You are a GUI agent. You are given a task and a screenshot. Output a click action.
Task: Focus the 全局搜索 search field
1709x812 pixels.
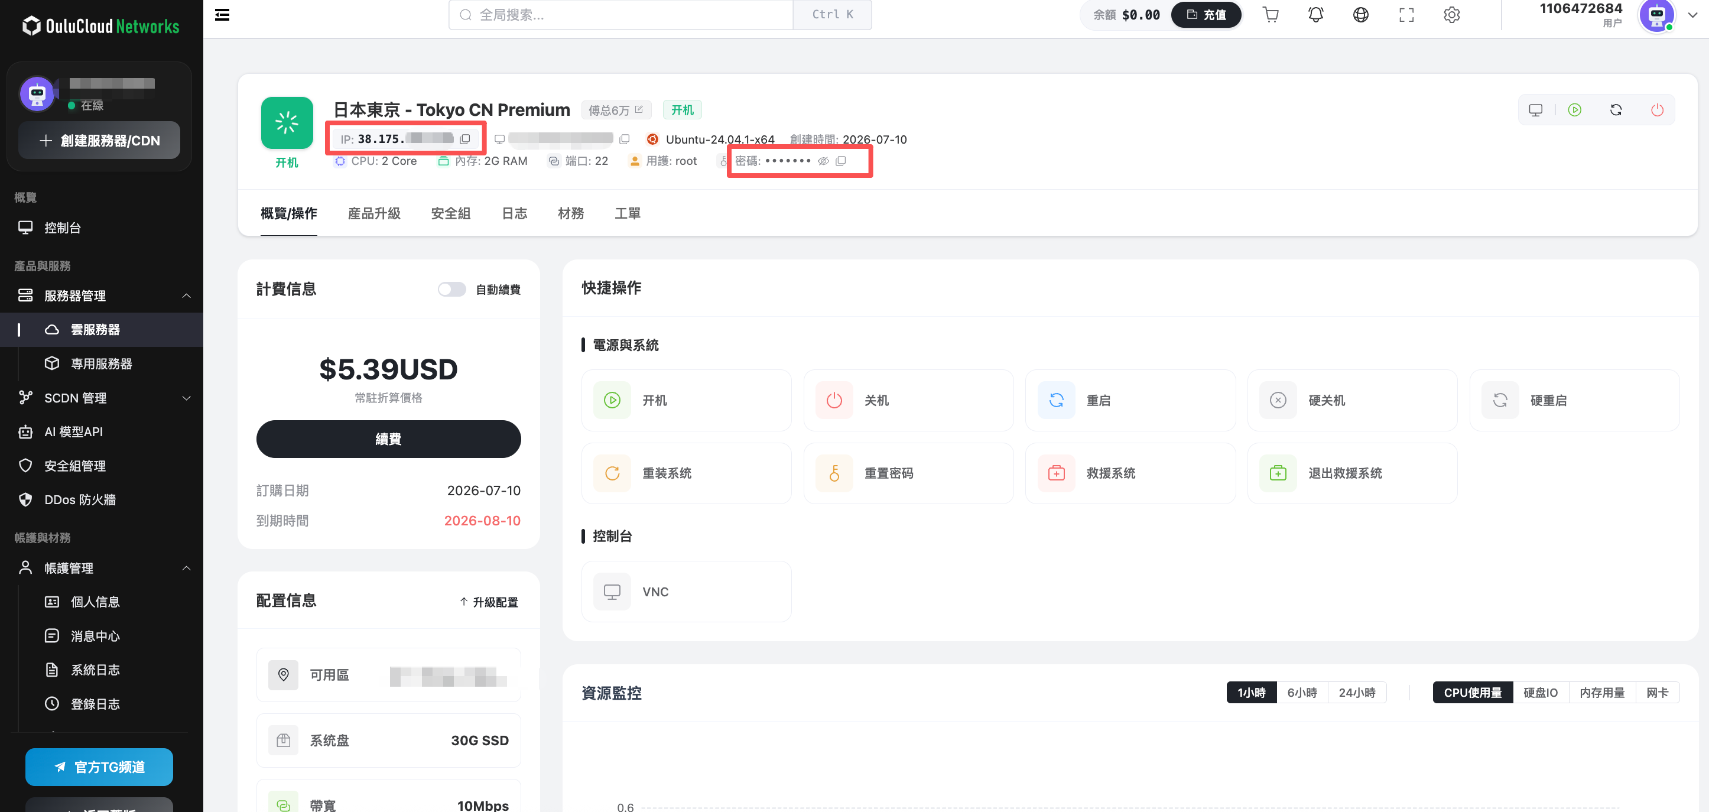620,15
